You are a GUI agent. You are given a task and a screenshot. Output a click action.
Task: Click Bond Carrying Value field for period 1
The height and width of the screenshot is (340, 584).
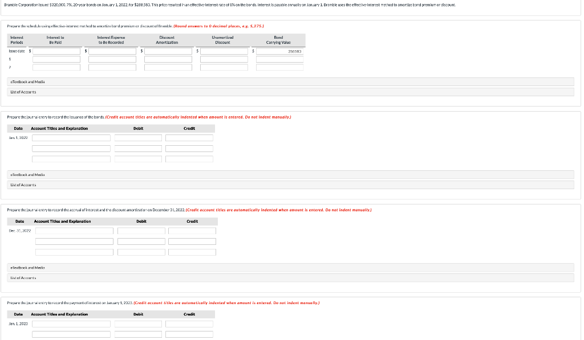tap(279, 59)
